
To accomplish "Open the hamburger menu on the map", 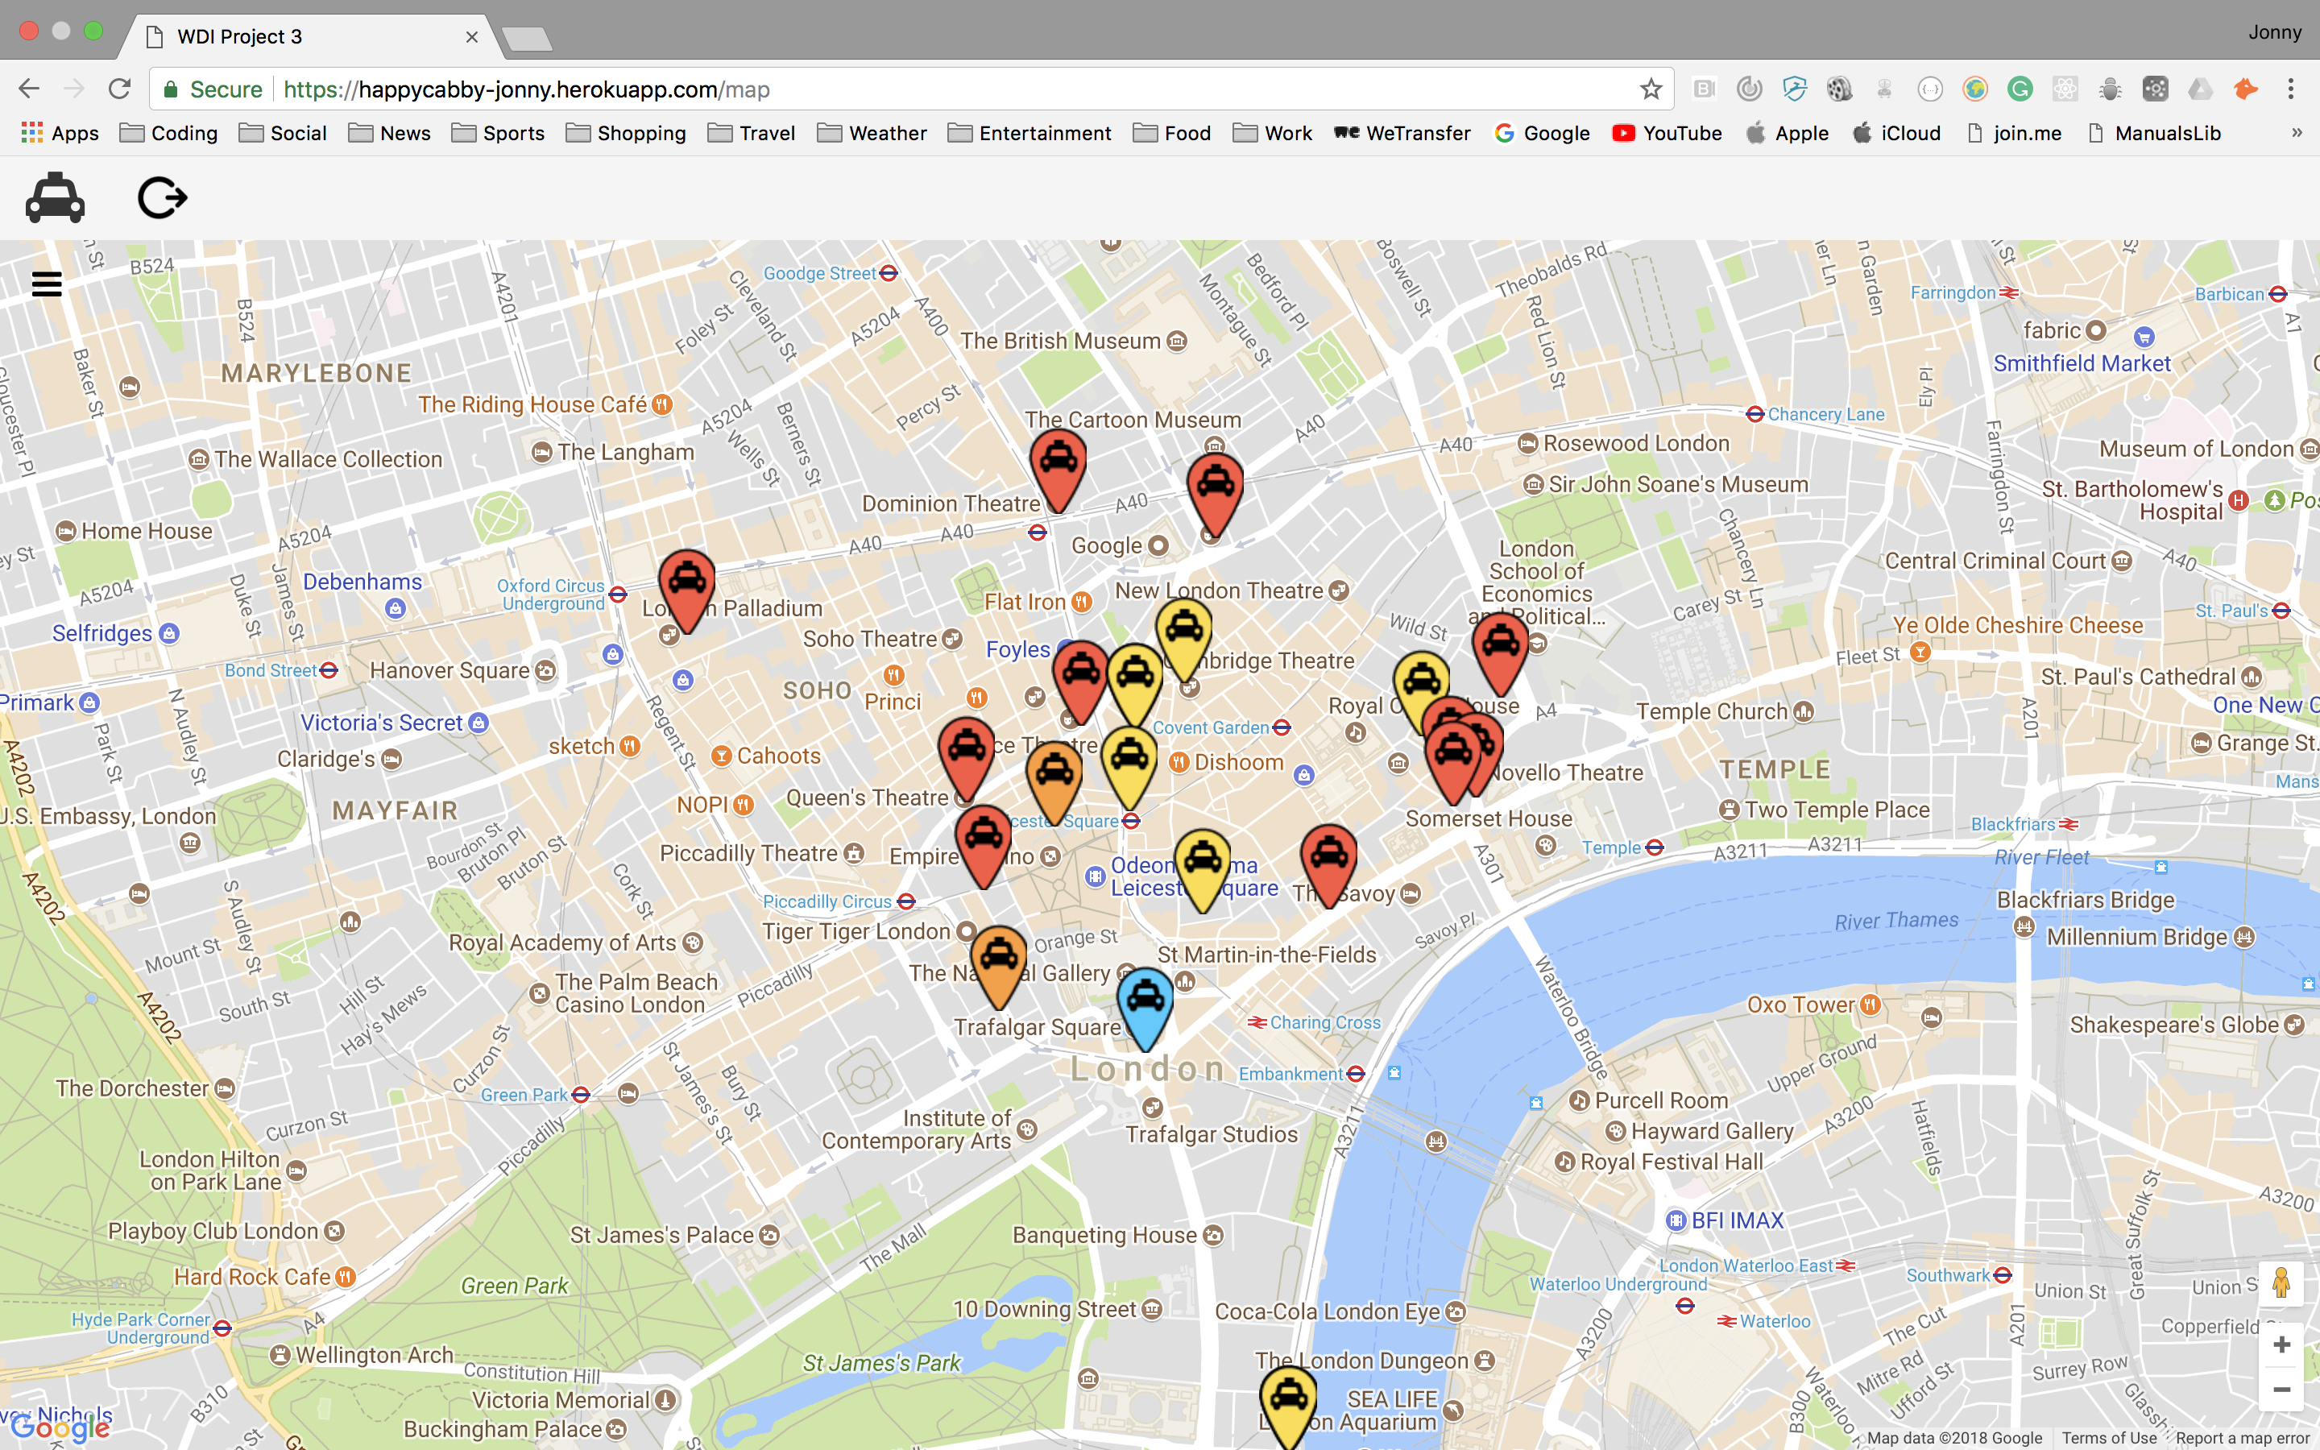I will tap(46, 284).
